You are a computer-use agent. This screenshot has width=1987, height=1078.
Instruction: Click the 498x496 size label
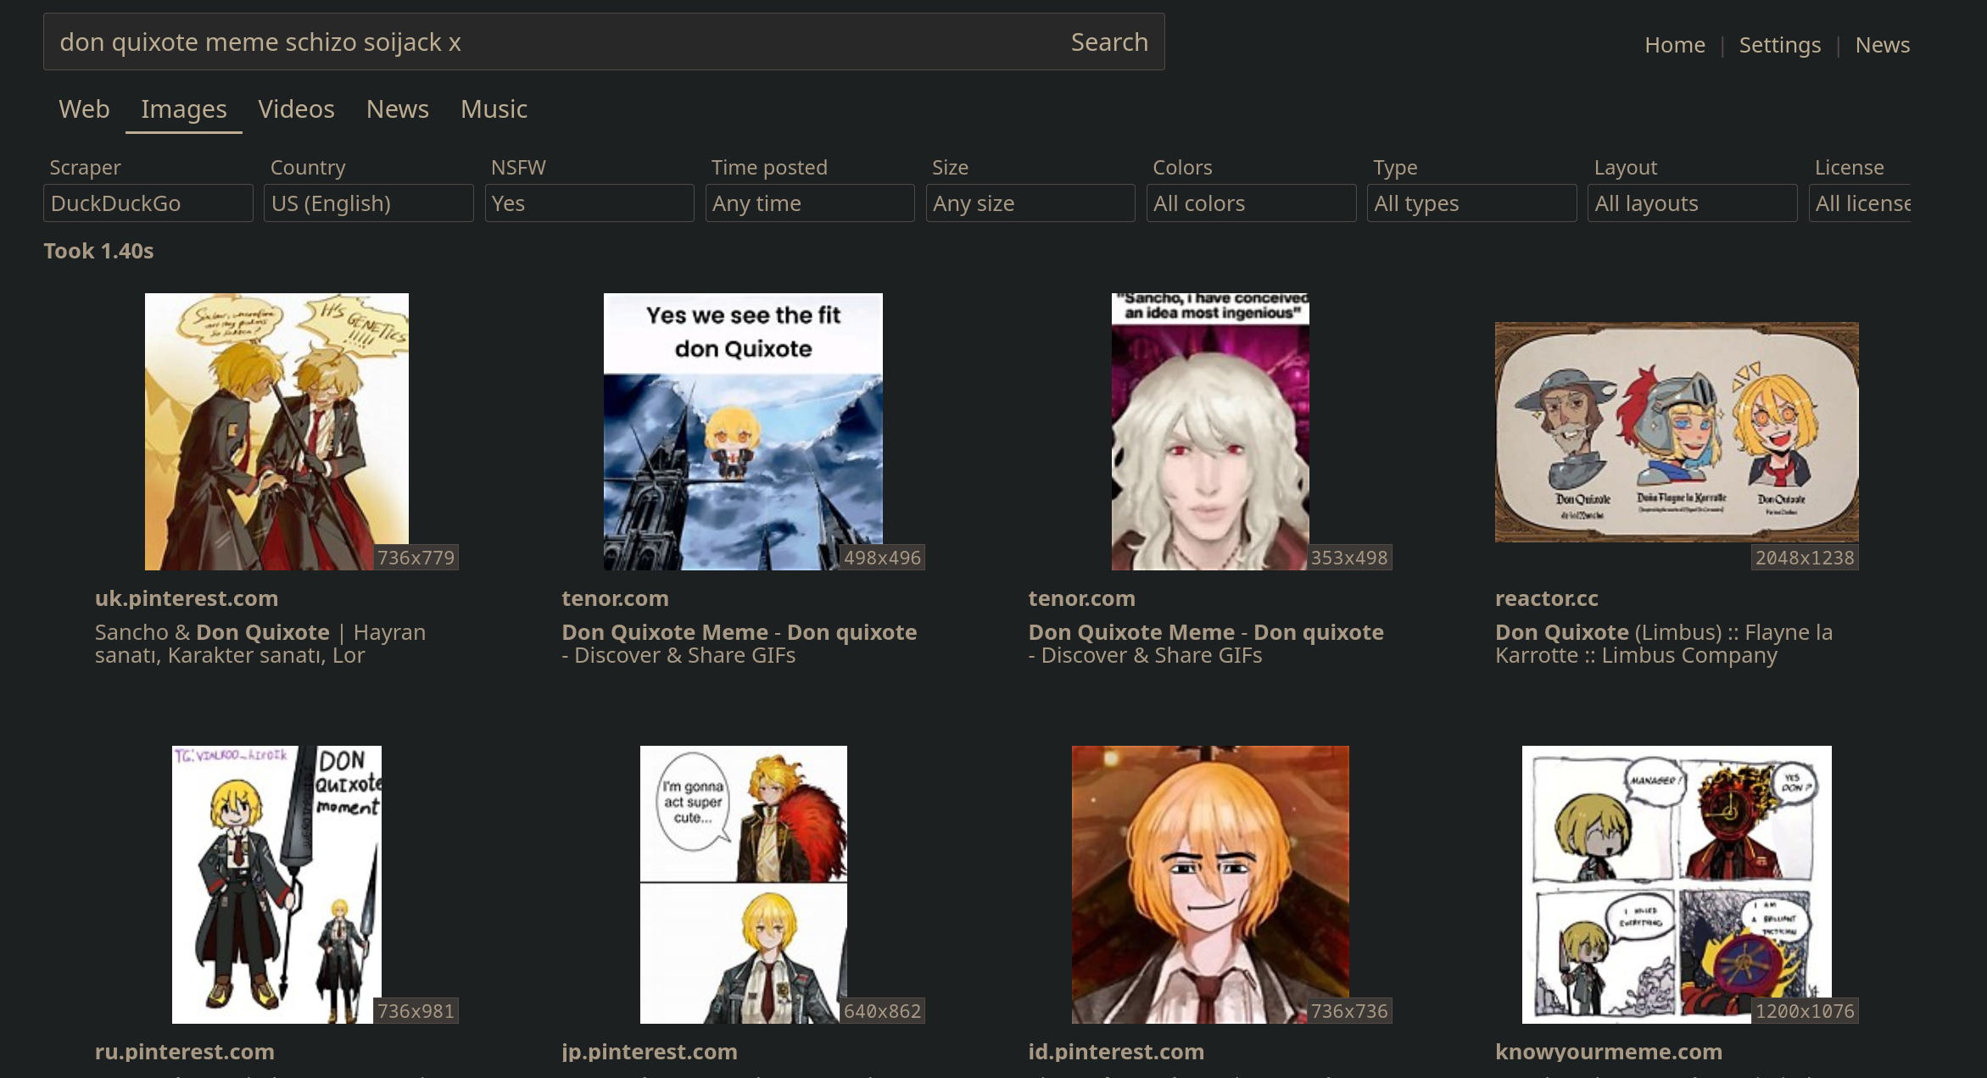click(x=882, y=558)
